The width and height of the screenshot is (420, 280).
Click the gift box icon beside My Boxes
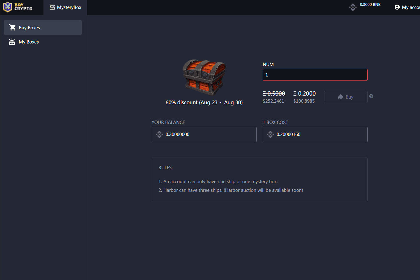(12, 42)
